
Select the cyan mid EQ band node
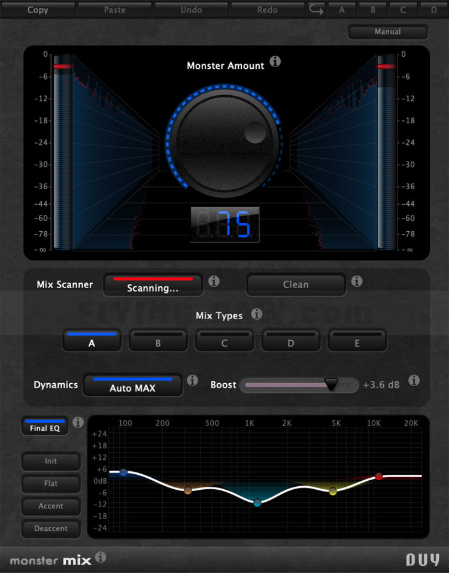click(x=257, y=502)
